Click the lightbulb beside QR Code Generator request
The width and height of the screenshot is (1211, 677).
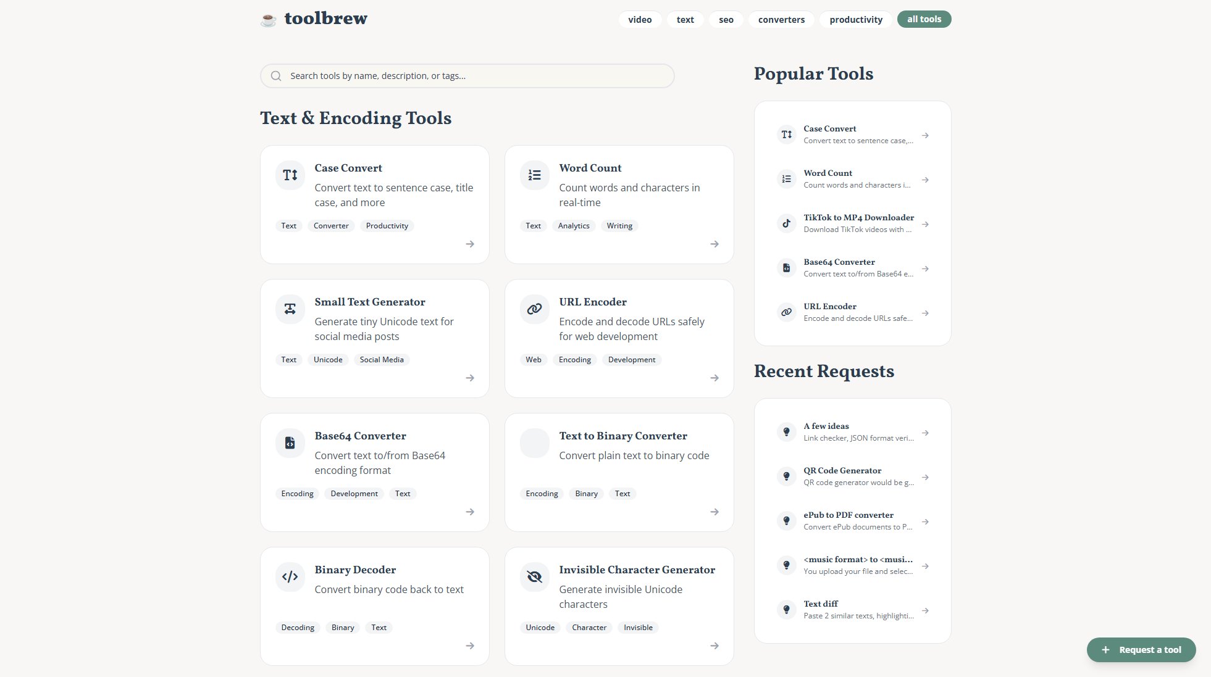point(786,476)
